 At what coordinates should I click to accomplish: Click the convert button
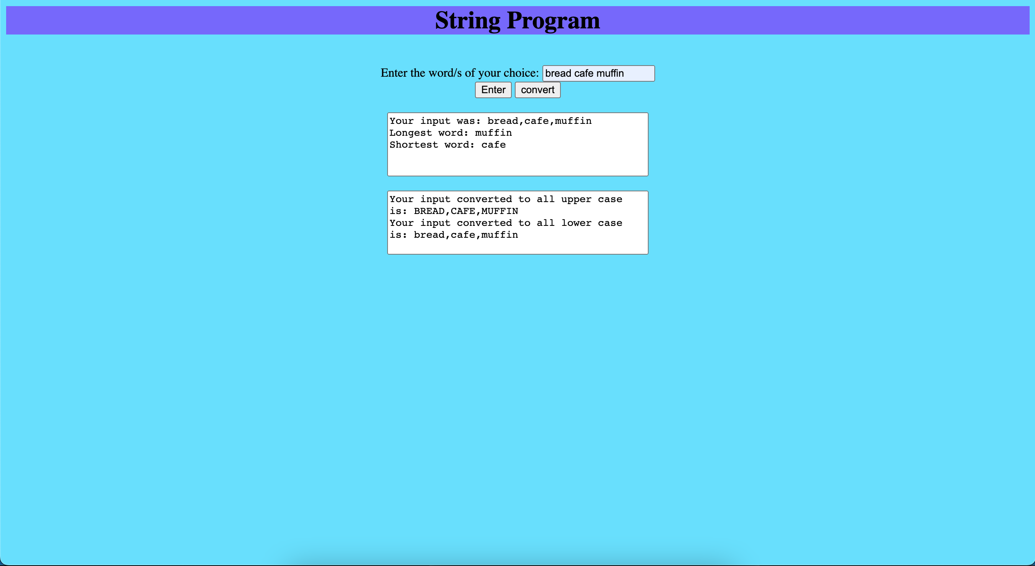pyautogui.click(x=537, y=90)
